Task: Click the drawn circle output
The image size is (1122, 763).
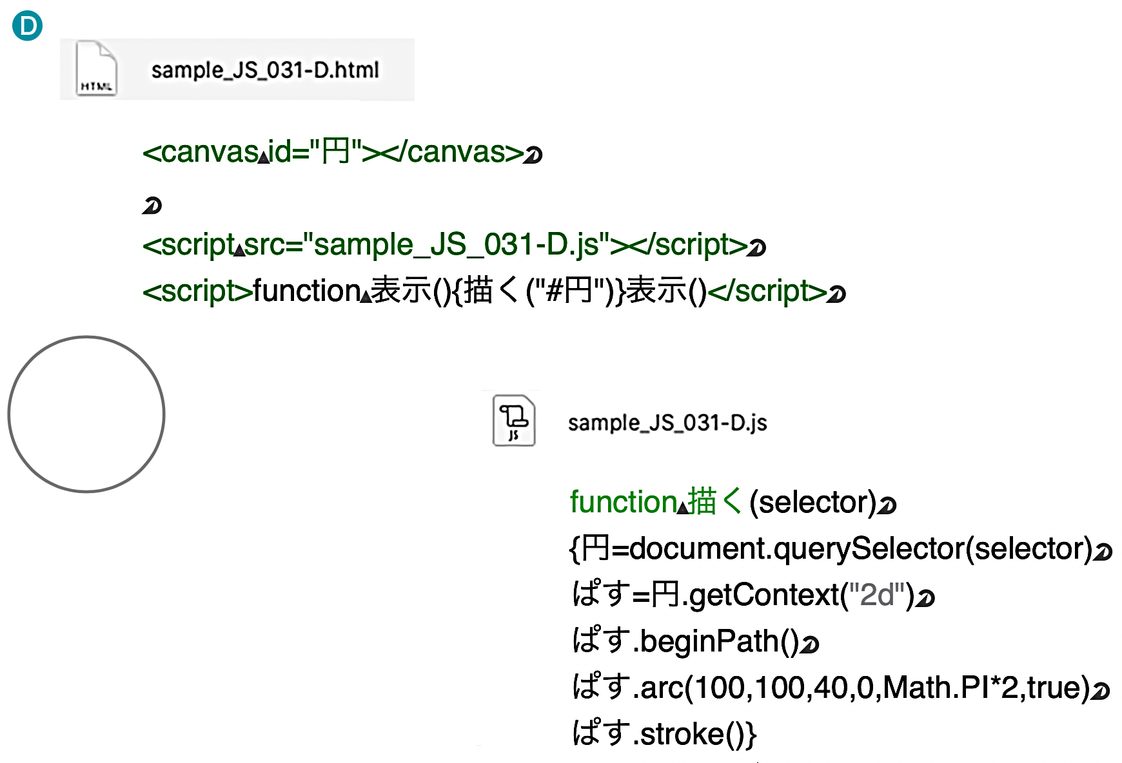Action: [86, 414]
